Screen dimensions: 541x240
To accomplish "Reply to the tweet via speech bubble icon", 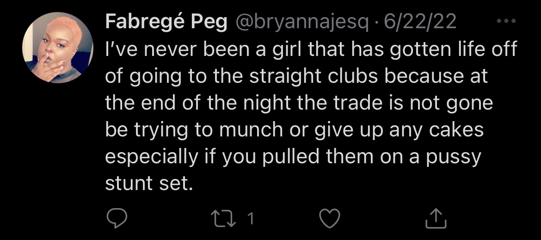I will tap(117, 218).
